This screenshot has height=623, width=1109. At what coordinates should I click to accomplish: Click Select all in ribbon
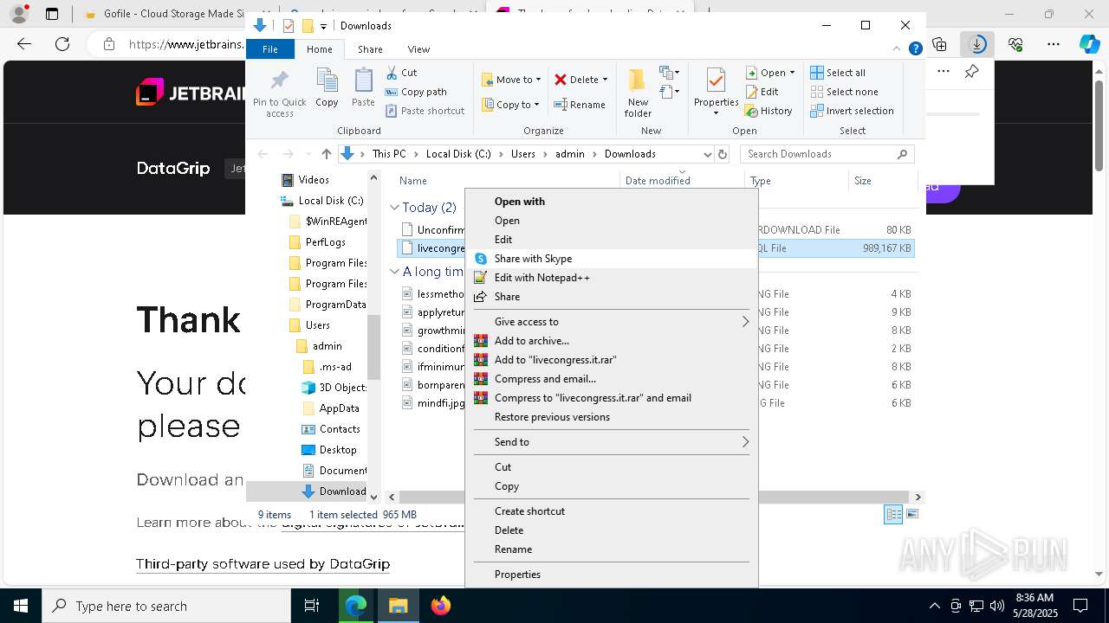[x=838, y=73]
